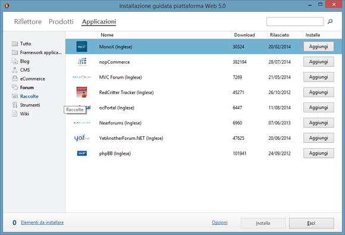Click the MonoX application logo
Image resolution: width=345 pixels, height=235 pixels.
[82, 46]
